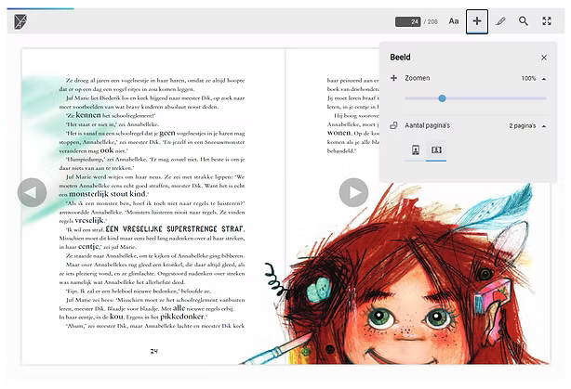Click the Beeld panel title
Screen dimensions: 571x389
click(x=400, y=57)
